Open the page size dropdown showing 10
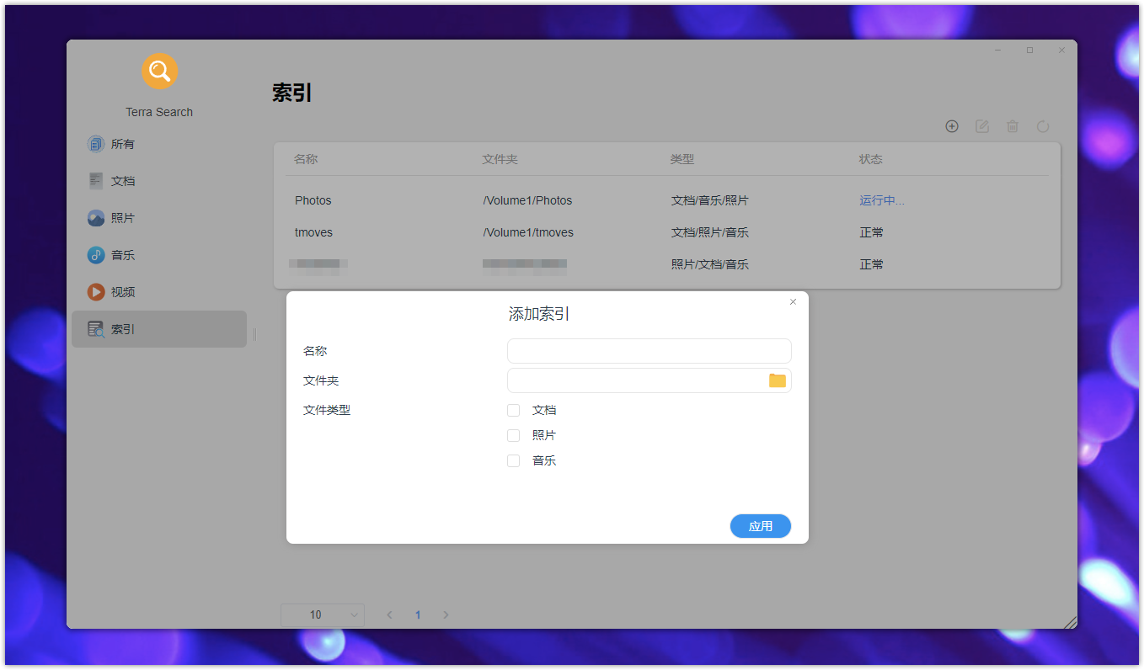This screenshot has width=1144, height=670. point(323,615)
